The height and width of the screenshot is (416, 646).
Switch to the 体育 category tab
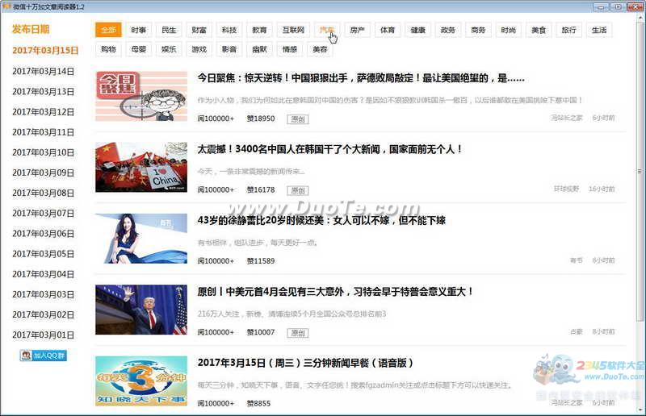tap(388, 30)
